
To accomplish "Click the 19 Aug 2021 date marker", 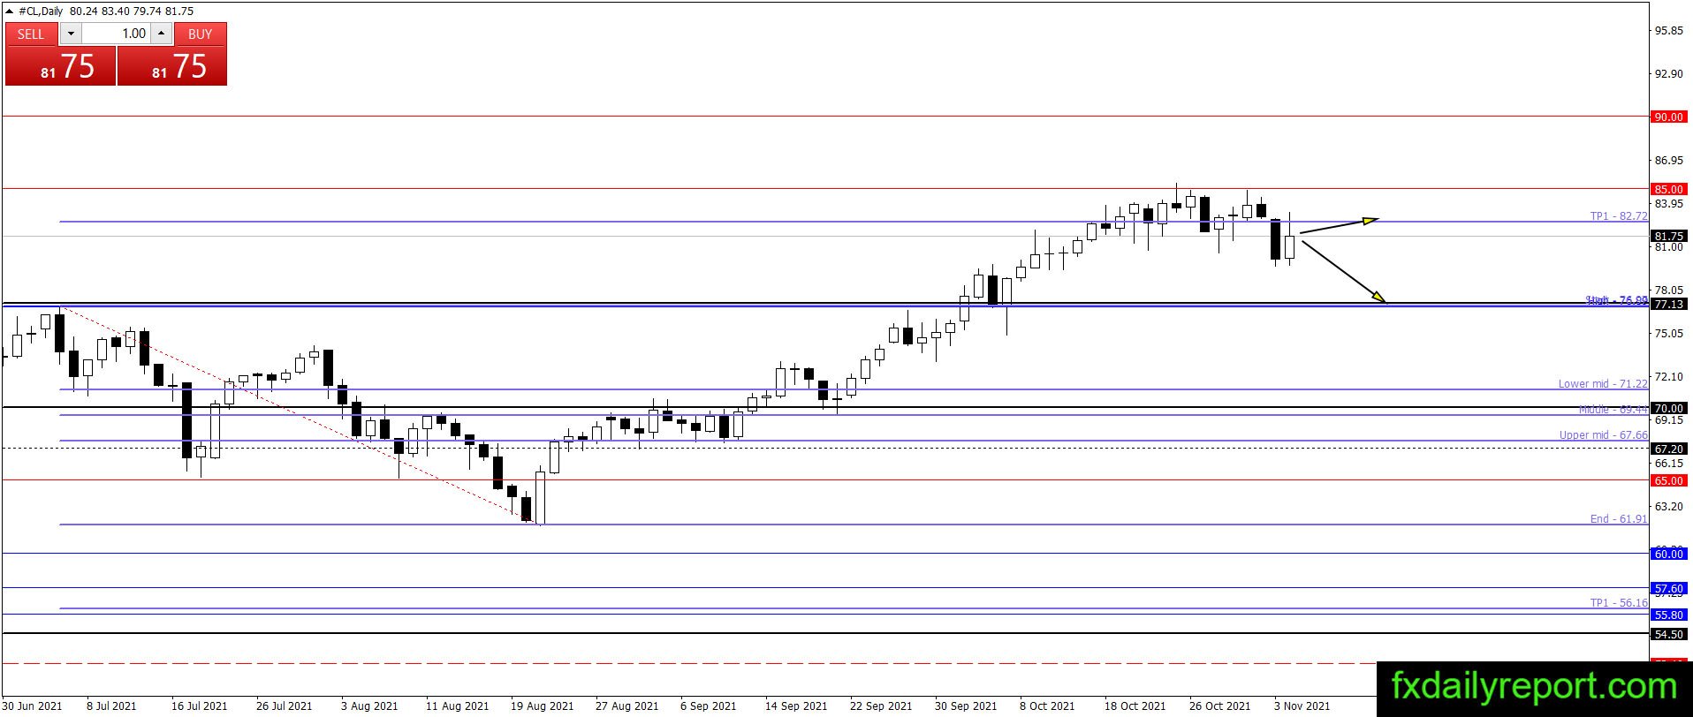I will pyautogui.click(x=542, y=706).
